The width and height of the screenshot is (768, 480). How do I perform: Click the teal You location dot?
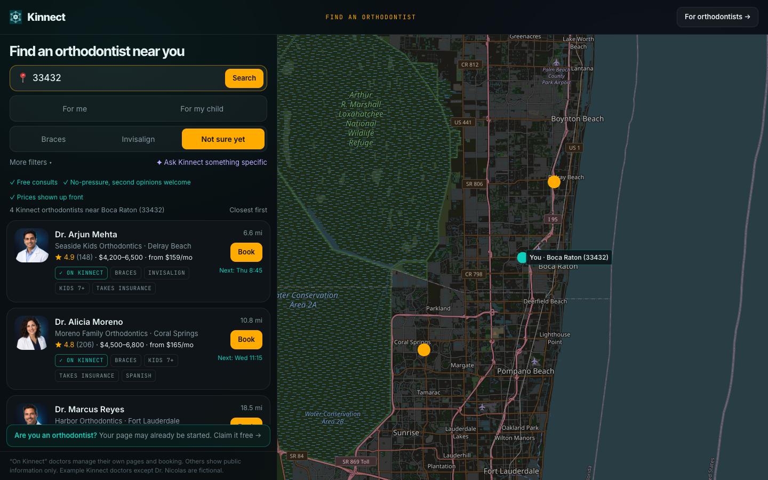pyautogui.click(x=522, y=258)
